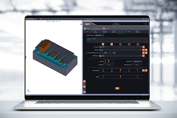This screenshot has height=118, width=177.
Task: Open the Surface finish dropdown
Action: coord(140,61)
